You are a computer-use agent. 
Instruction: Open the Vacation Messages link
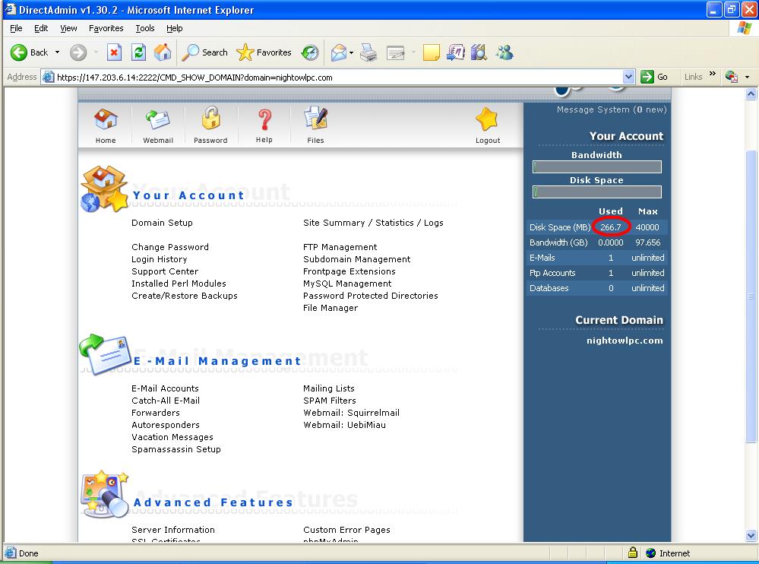point(172,436)
